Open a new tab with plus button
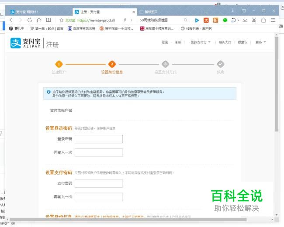This screenshot has width=284, height=227. [x=206, y=12]
